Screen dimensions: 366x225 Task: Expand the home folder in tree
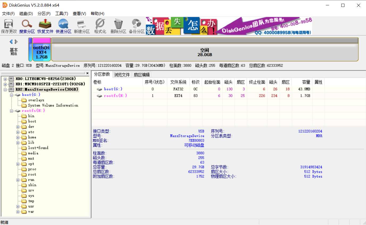click(18, 137)
